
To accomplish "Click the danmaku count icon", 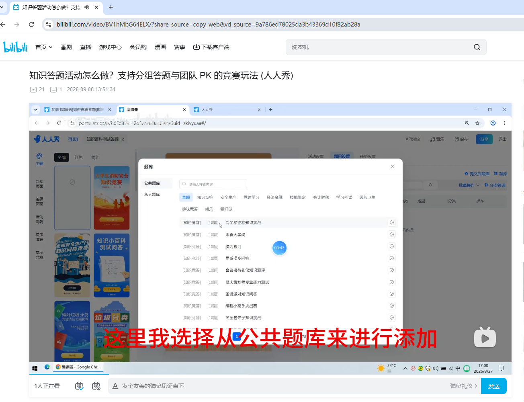I will point(53,89).
